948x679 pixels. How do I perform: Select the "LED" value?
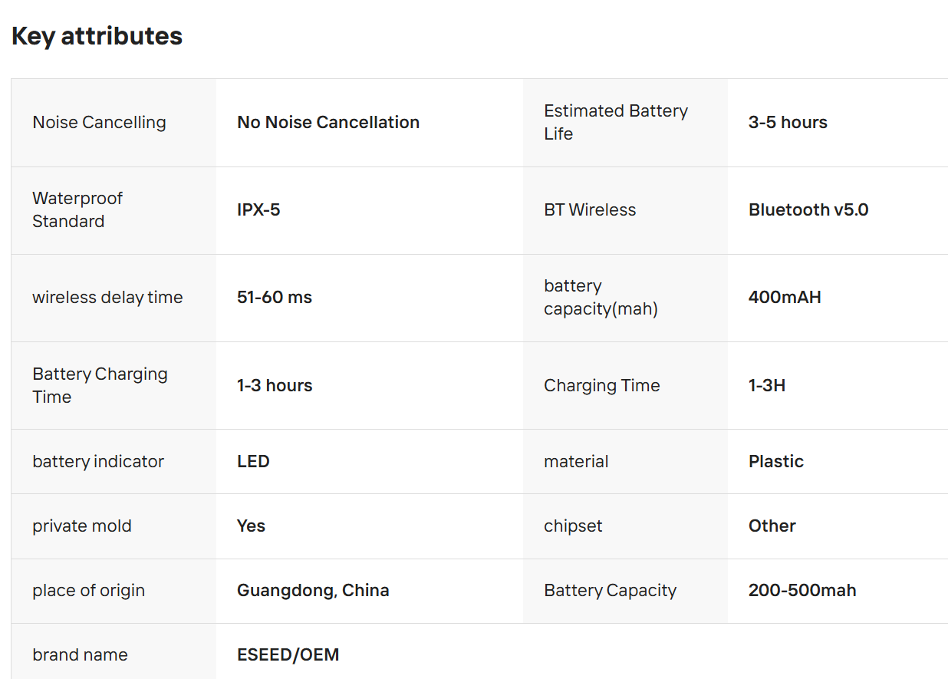click(x=253, y=461)
